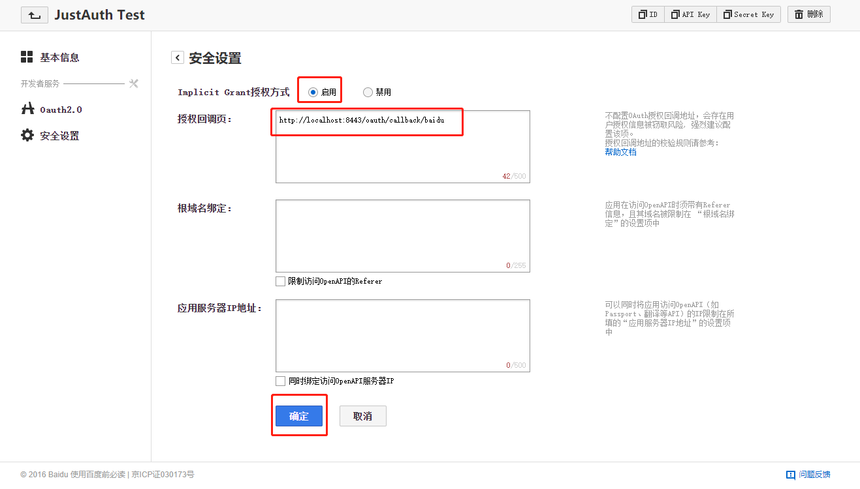
Task: Click into the 授权回调页 text area
Action: (403, 147)
